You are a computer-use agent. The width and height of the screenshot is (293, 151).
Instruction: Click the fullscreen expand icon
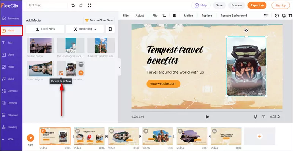click(x=90, y=5)
